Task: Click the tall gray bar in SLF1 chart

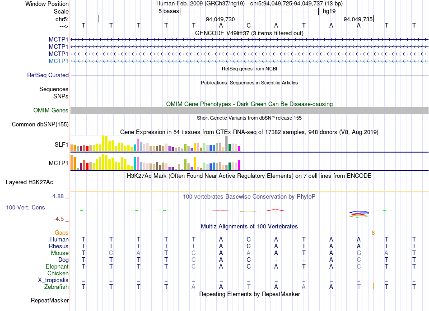Action: pyautogui.click(x=226, y=144)
